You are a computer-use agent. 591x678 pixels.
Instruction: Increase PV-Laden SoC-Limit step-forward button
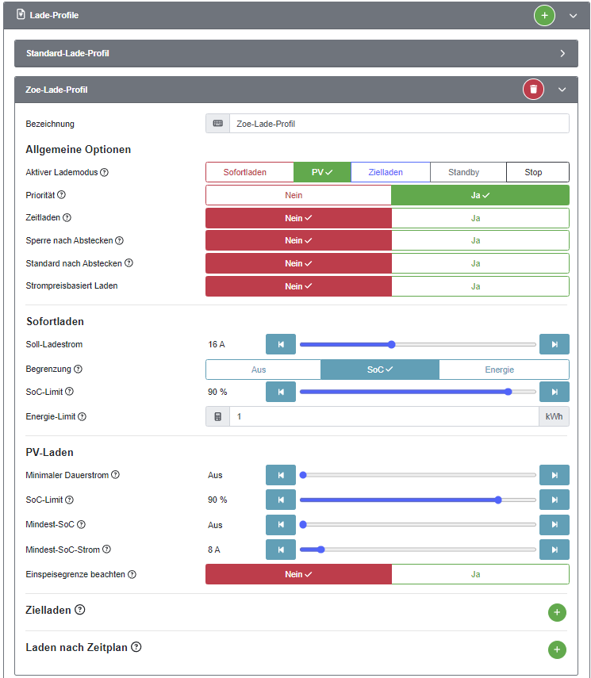[x=555, y=500]
